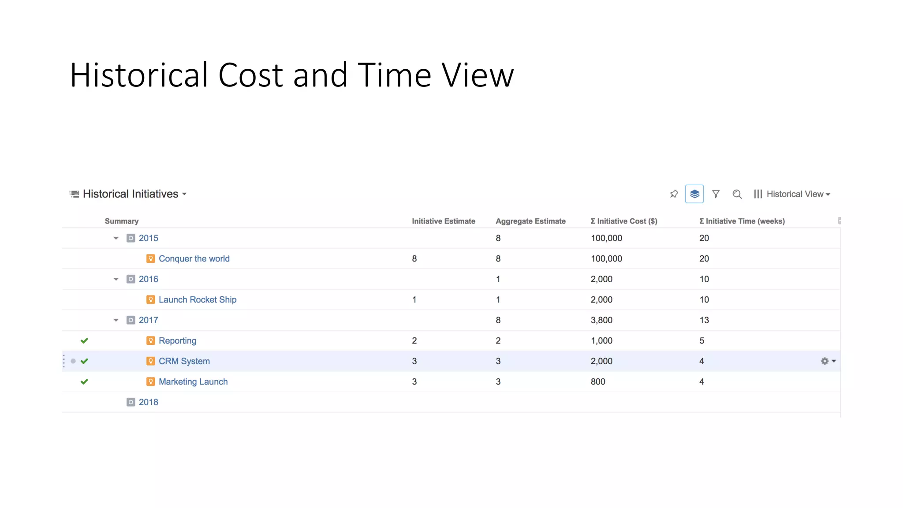Viewport: 903px width, 508px height.
Task: Click the selection dot on CRM System row
Action: 73,361
